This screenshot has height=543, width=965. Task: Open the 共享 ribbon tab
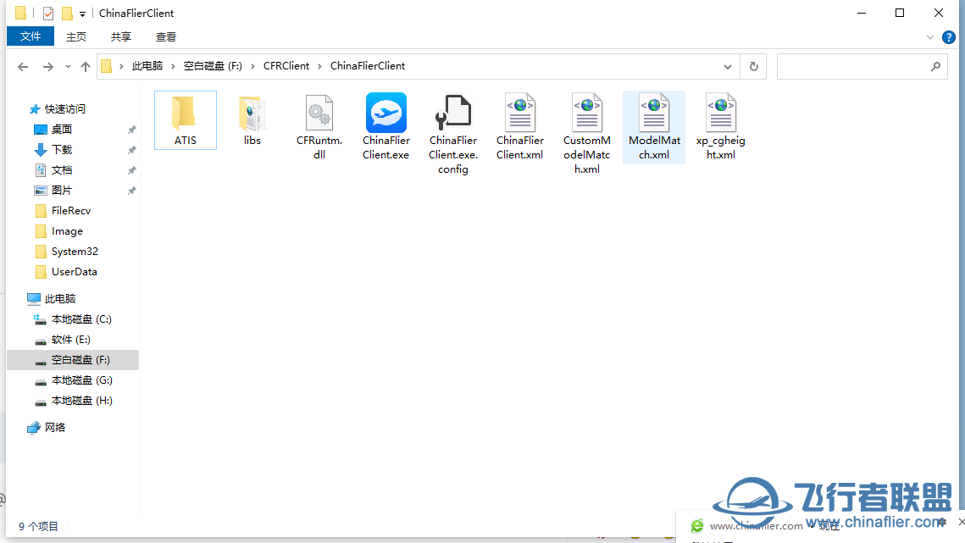point(120,37)
